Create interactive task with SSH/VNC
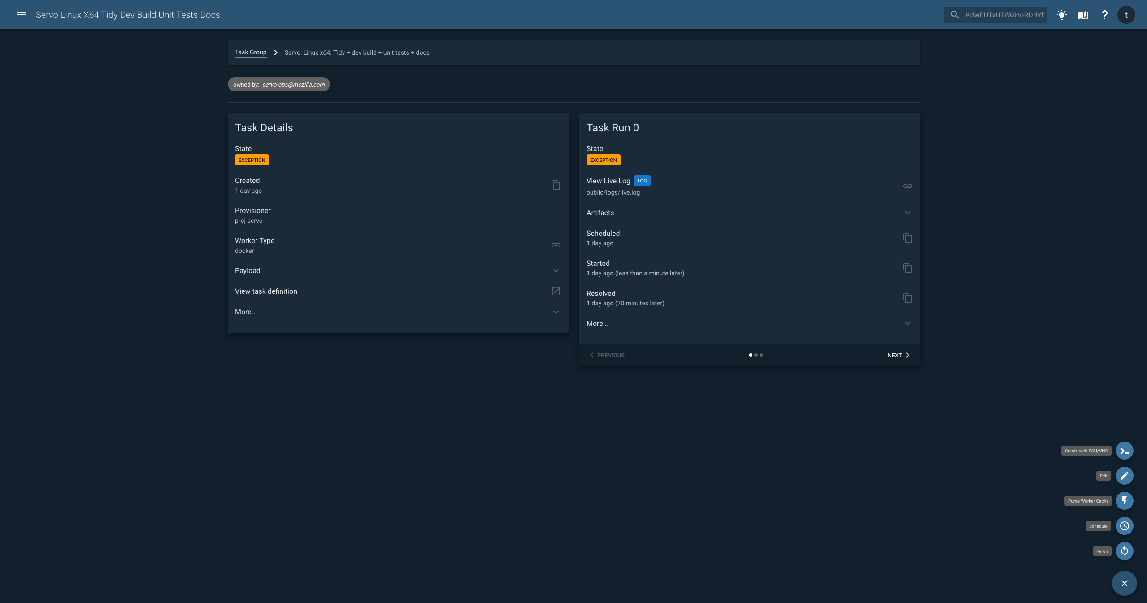Image resolution: width=1147 pixels, height=603 pixels. coord(1125,451)
